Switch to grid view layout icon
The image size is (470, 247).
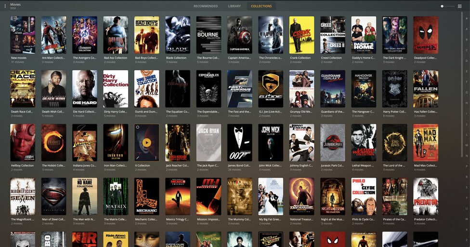click(x=459, y=6)
